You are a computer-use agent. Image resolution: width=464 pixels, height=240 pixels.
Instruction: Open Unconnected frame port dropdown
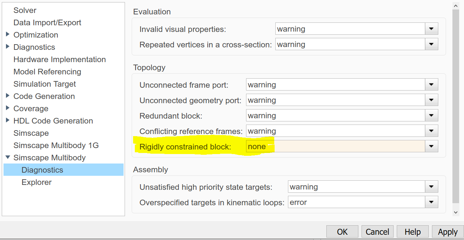pyautogui.click(x=431, y=85)
